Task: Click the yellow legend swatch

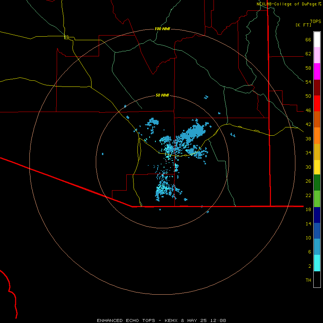Action: [x=317, y=167]
